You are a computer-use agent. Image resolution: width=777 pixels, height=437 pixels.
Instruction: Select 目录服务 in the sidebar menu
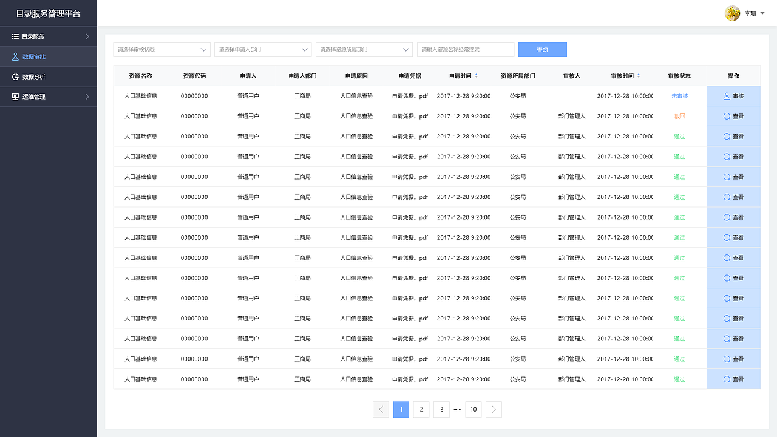pyautogui.click(x=49, y=36)
